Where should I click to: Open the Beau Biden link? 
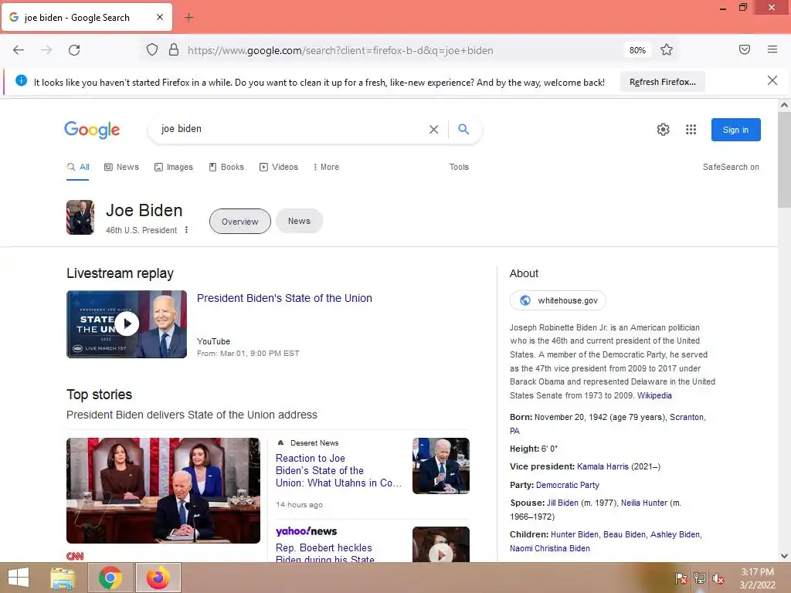pos(624,534)
